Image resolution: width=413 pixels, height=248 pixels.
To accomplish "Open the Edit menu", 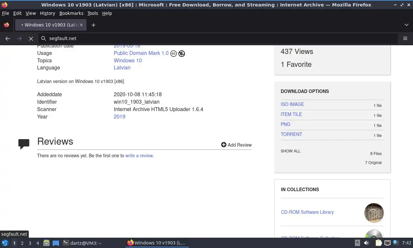I will (x=17, y=13).
